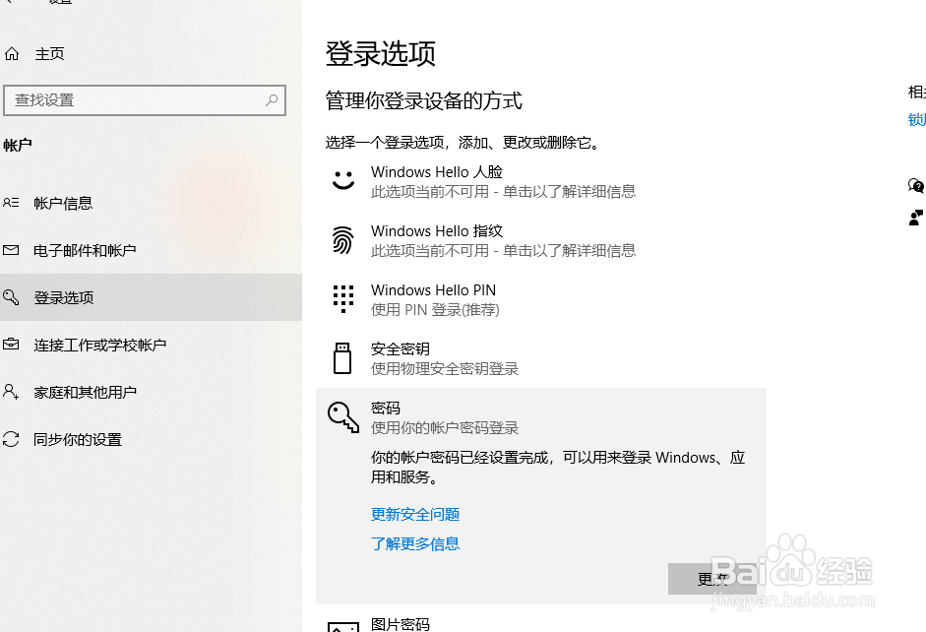
Task: Expand the 安全密钥 option
Action: coord(541,358)
